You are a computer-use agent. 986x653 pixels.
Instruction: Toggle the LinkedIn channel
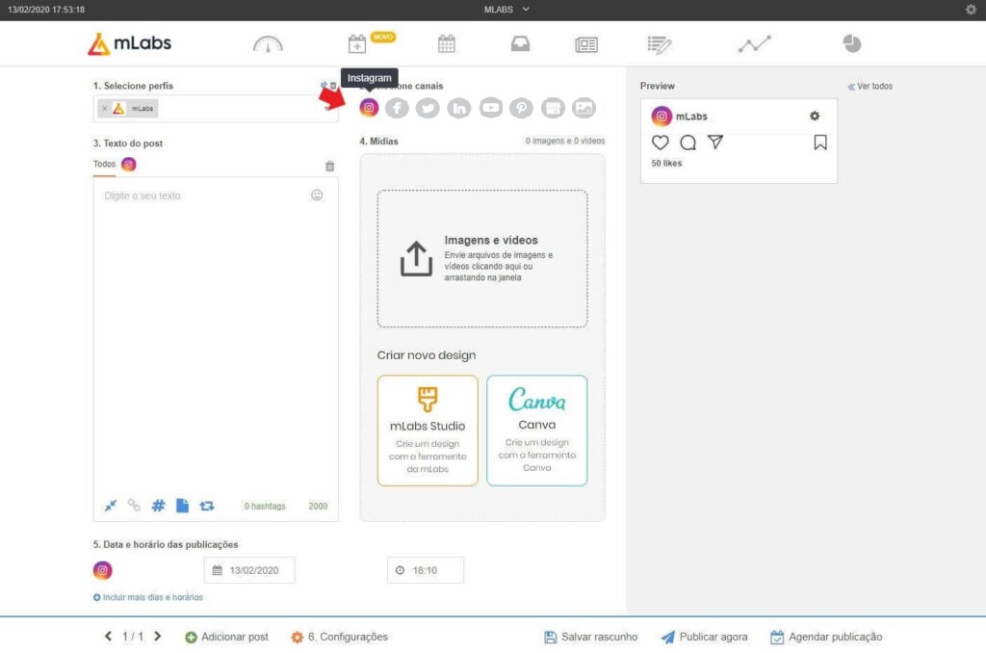click(x=459, y=108)
